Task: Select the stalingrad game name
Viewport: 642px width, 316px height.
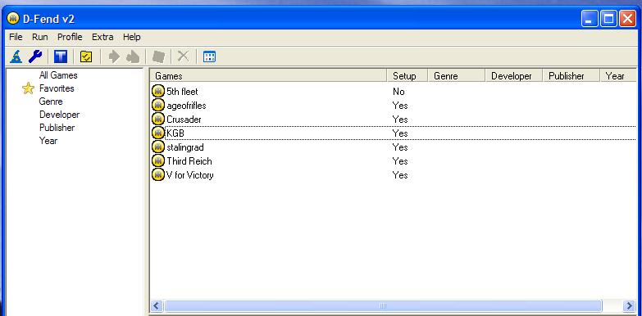Action: pyautogui.click(x=185, y=147)
